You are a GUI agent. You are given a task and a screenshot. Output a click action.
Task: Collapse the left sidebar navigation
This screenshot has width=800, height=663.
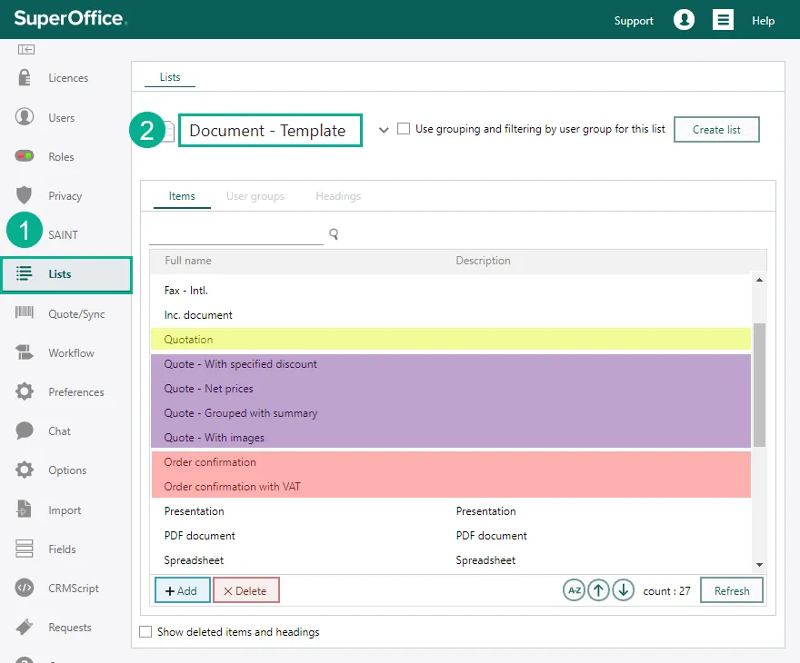(26, 49)
